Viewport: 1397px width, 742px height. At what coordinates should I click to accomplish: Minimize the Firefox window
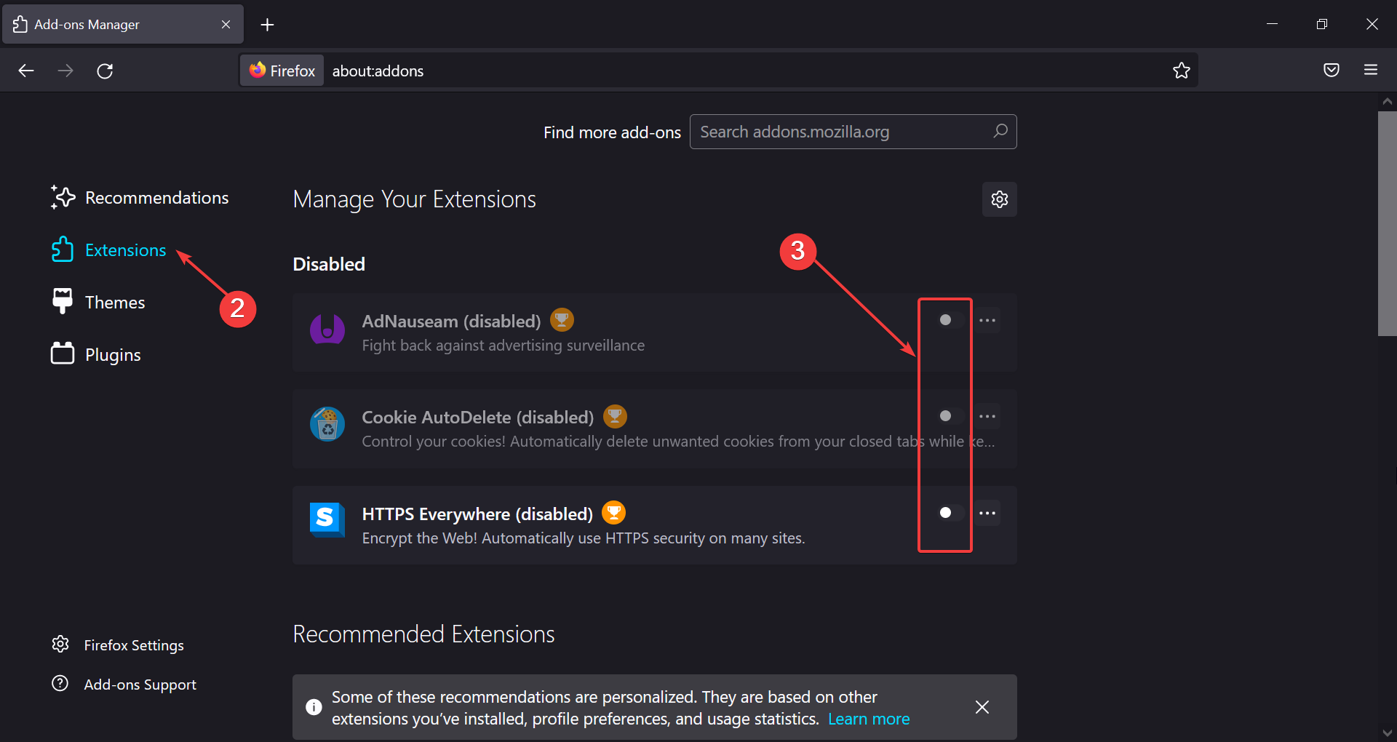(x=1272, y=24)
